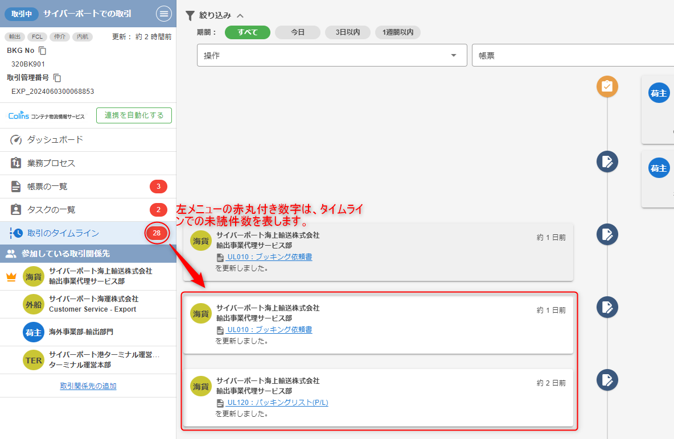Click the 海貨 avatar in the UL120 timeline card
The height and width of the screenshot is (439, 674).
click(x=200, y=386)
